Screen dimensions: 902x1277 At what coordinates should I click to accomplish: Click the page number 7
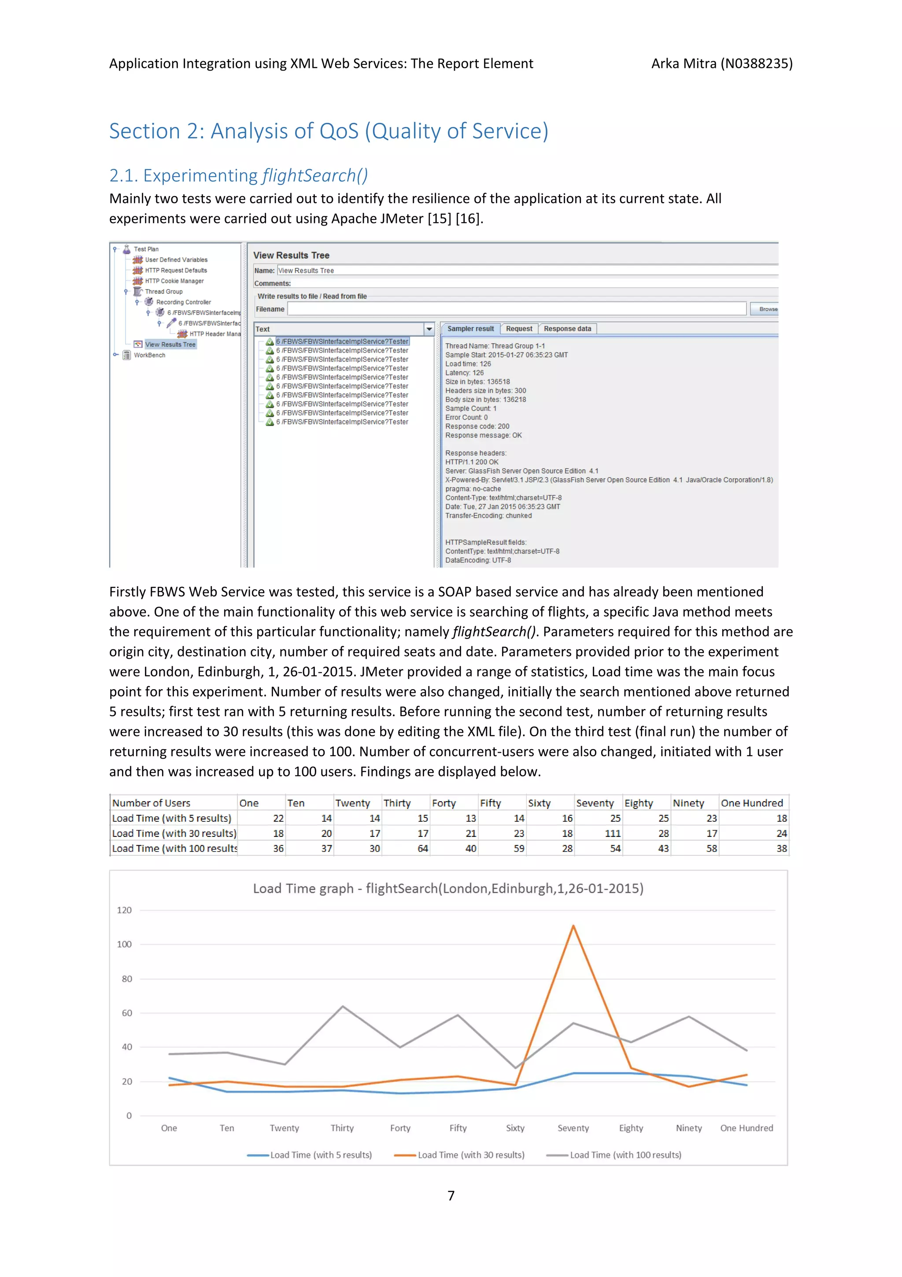451,1195
